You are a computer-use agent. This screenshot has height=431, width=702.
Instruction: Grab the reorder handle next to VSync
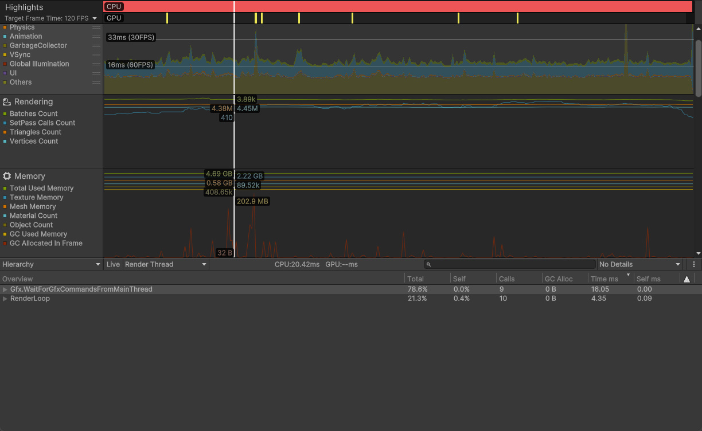click(x=96, y=54)
